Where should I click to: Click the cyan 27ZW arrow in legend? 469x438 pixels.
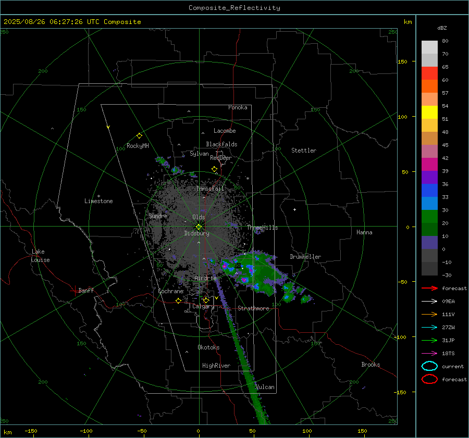429,327
